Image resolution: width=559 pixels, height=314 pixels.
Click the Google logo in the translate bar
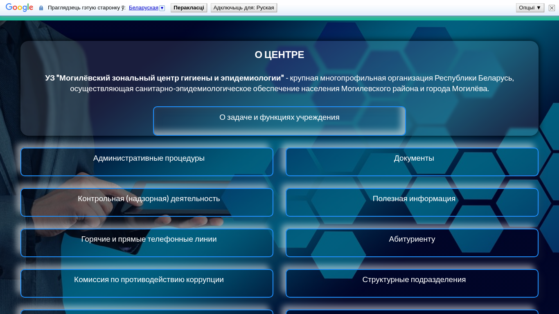click(x=19, y=8)
